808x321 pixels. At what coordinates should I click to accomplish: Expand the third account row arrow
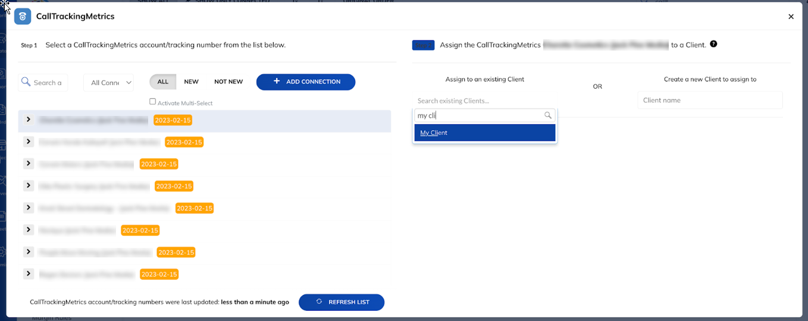point(28,163)
